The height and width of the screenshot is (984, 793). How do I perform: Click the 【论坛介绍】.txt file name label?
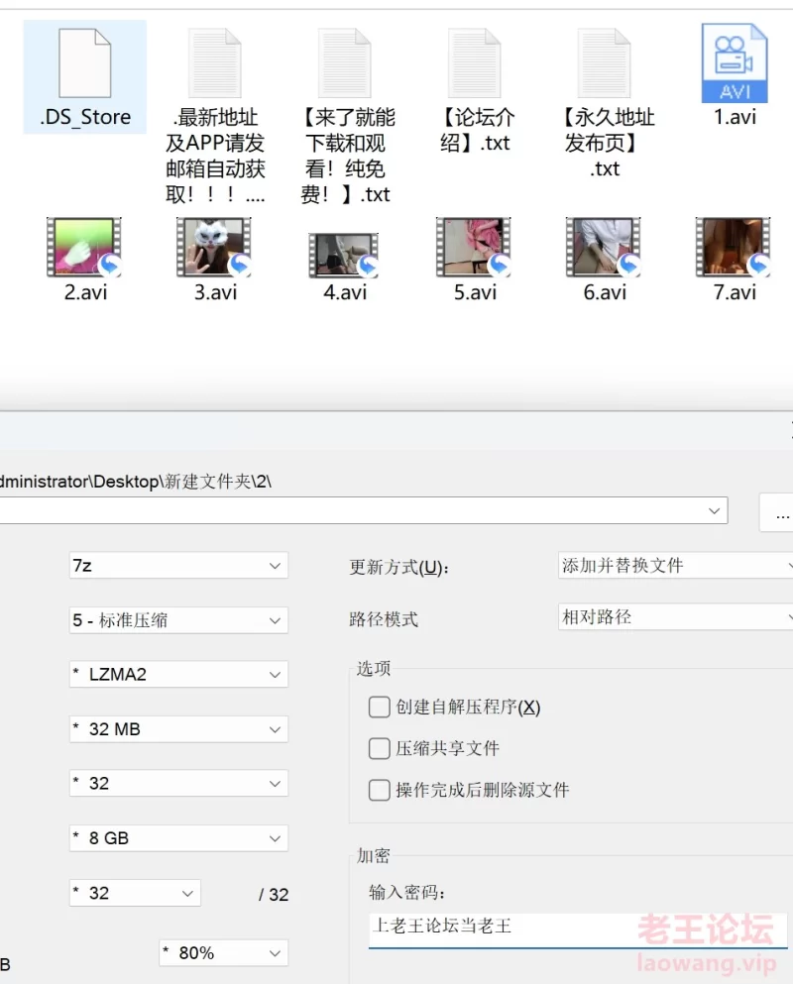(475, 130)
